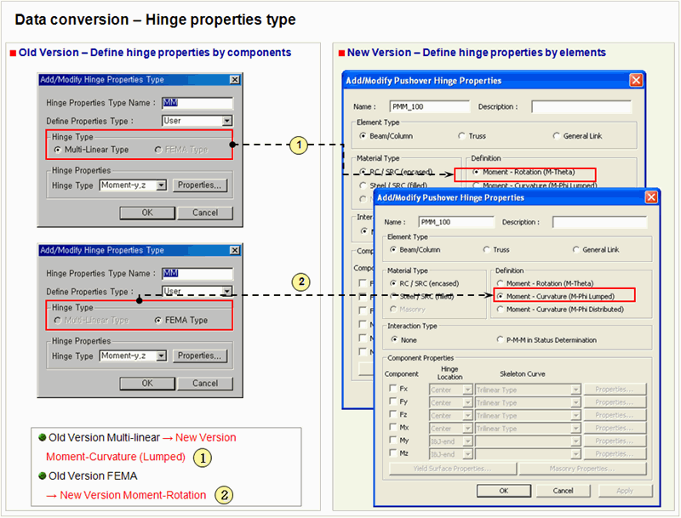Close the bottom Hinge Properties Type dialog
Screen dimensions: 681x518
click(234, 250)
